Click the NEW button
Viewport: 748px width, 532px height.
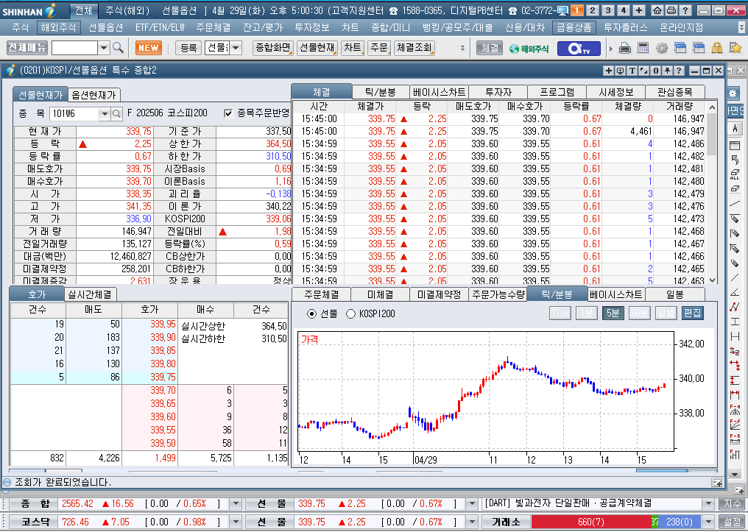point(149,48)
